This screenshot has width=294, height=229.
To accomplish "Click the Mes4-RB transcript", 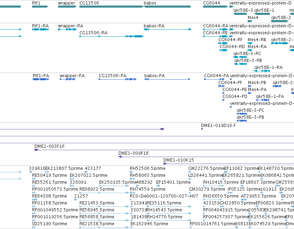I will pos(250,43).
